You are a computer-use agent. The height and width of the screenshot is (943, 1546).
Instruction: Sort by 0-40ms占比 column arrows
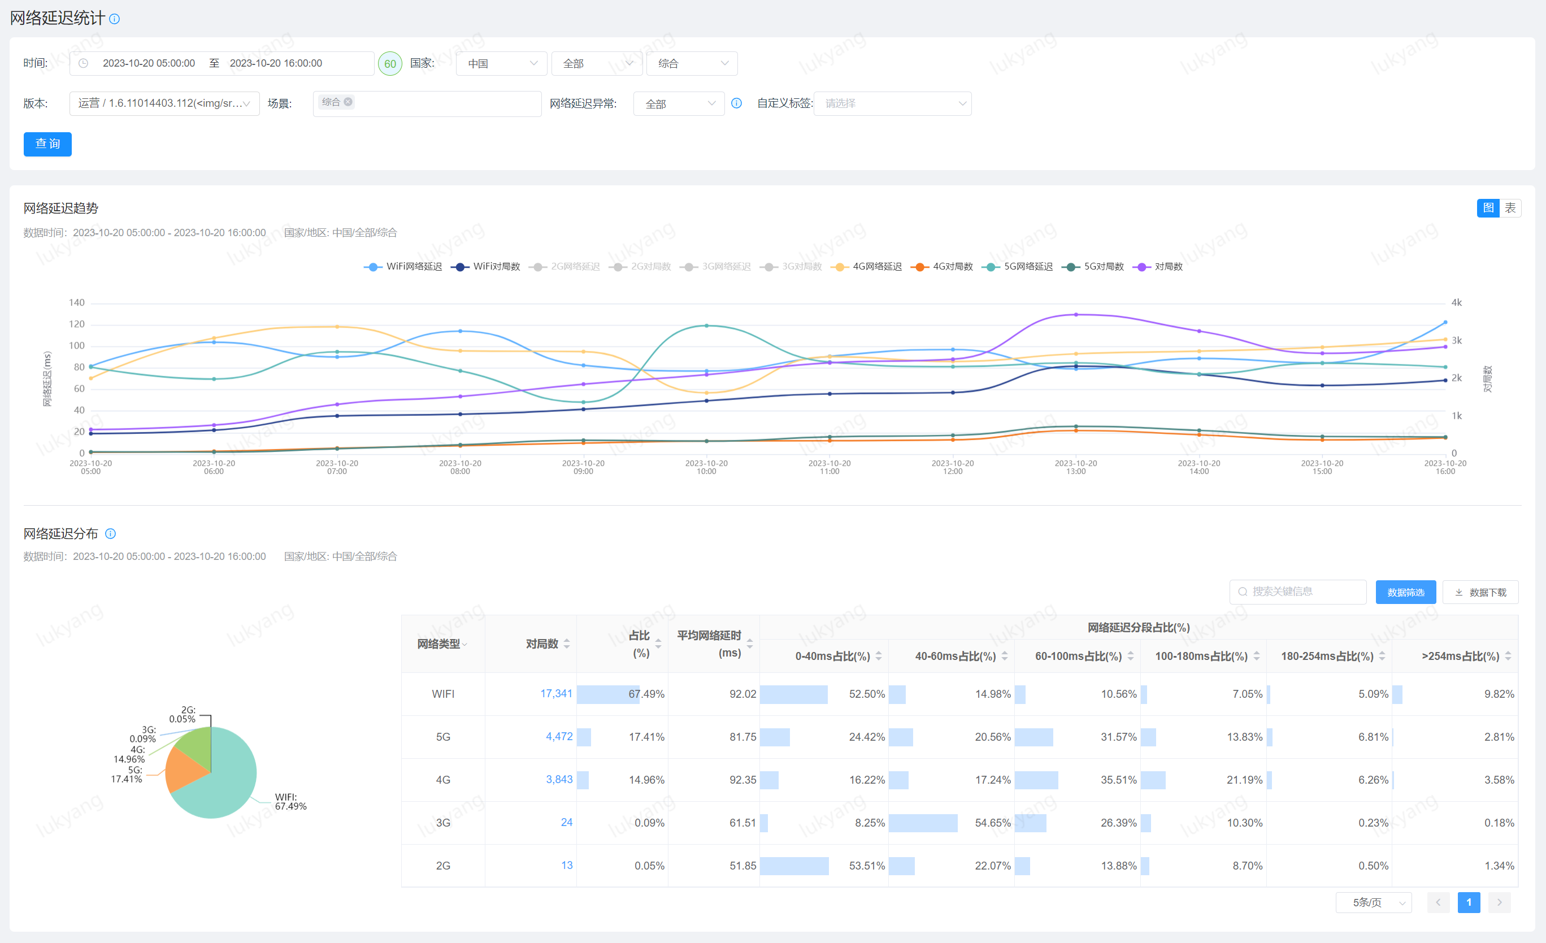coord(879,657)
